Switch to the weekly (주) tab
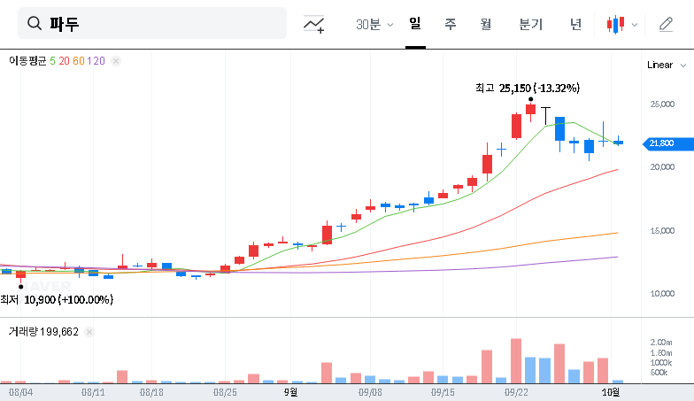Image resolution: width=694 pixels, height=401 pixels. coord(451,24)
